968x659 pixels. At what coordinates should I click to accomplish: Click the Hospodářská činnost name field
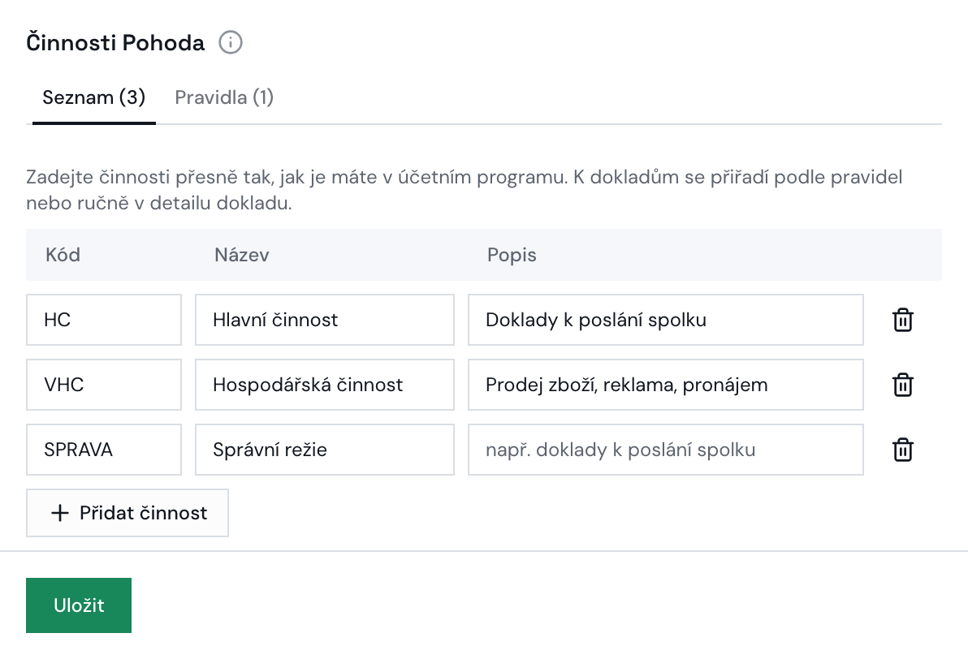325,385
